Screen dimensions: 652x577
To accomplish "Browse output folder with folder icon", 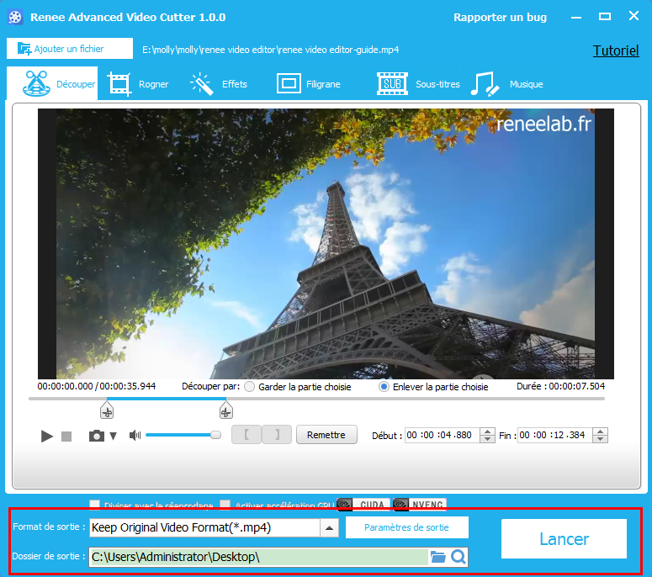I will pos(437,557).
